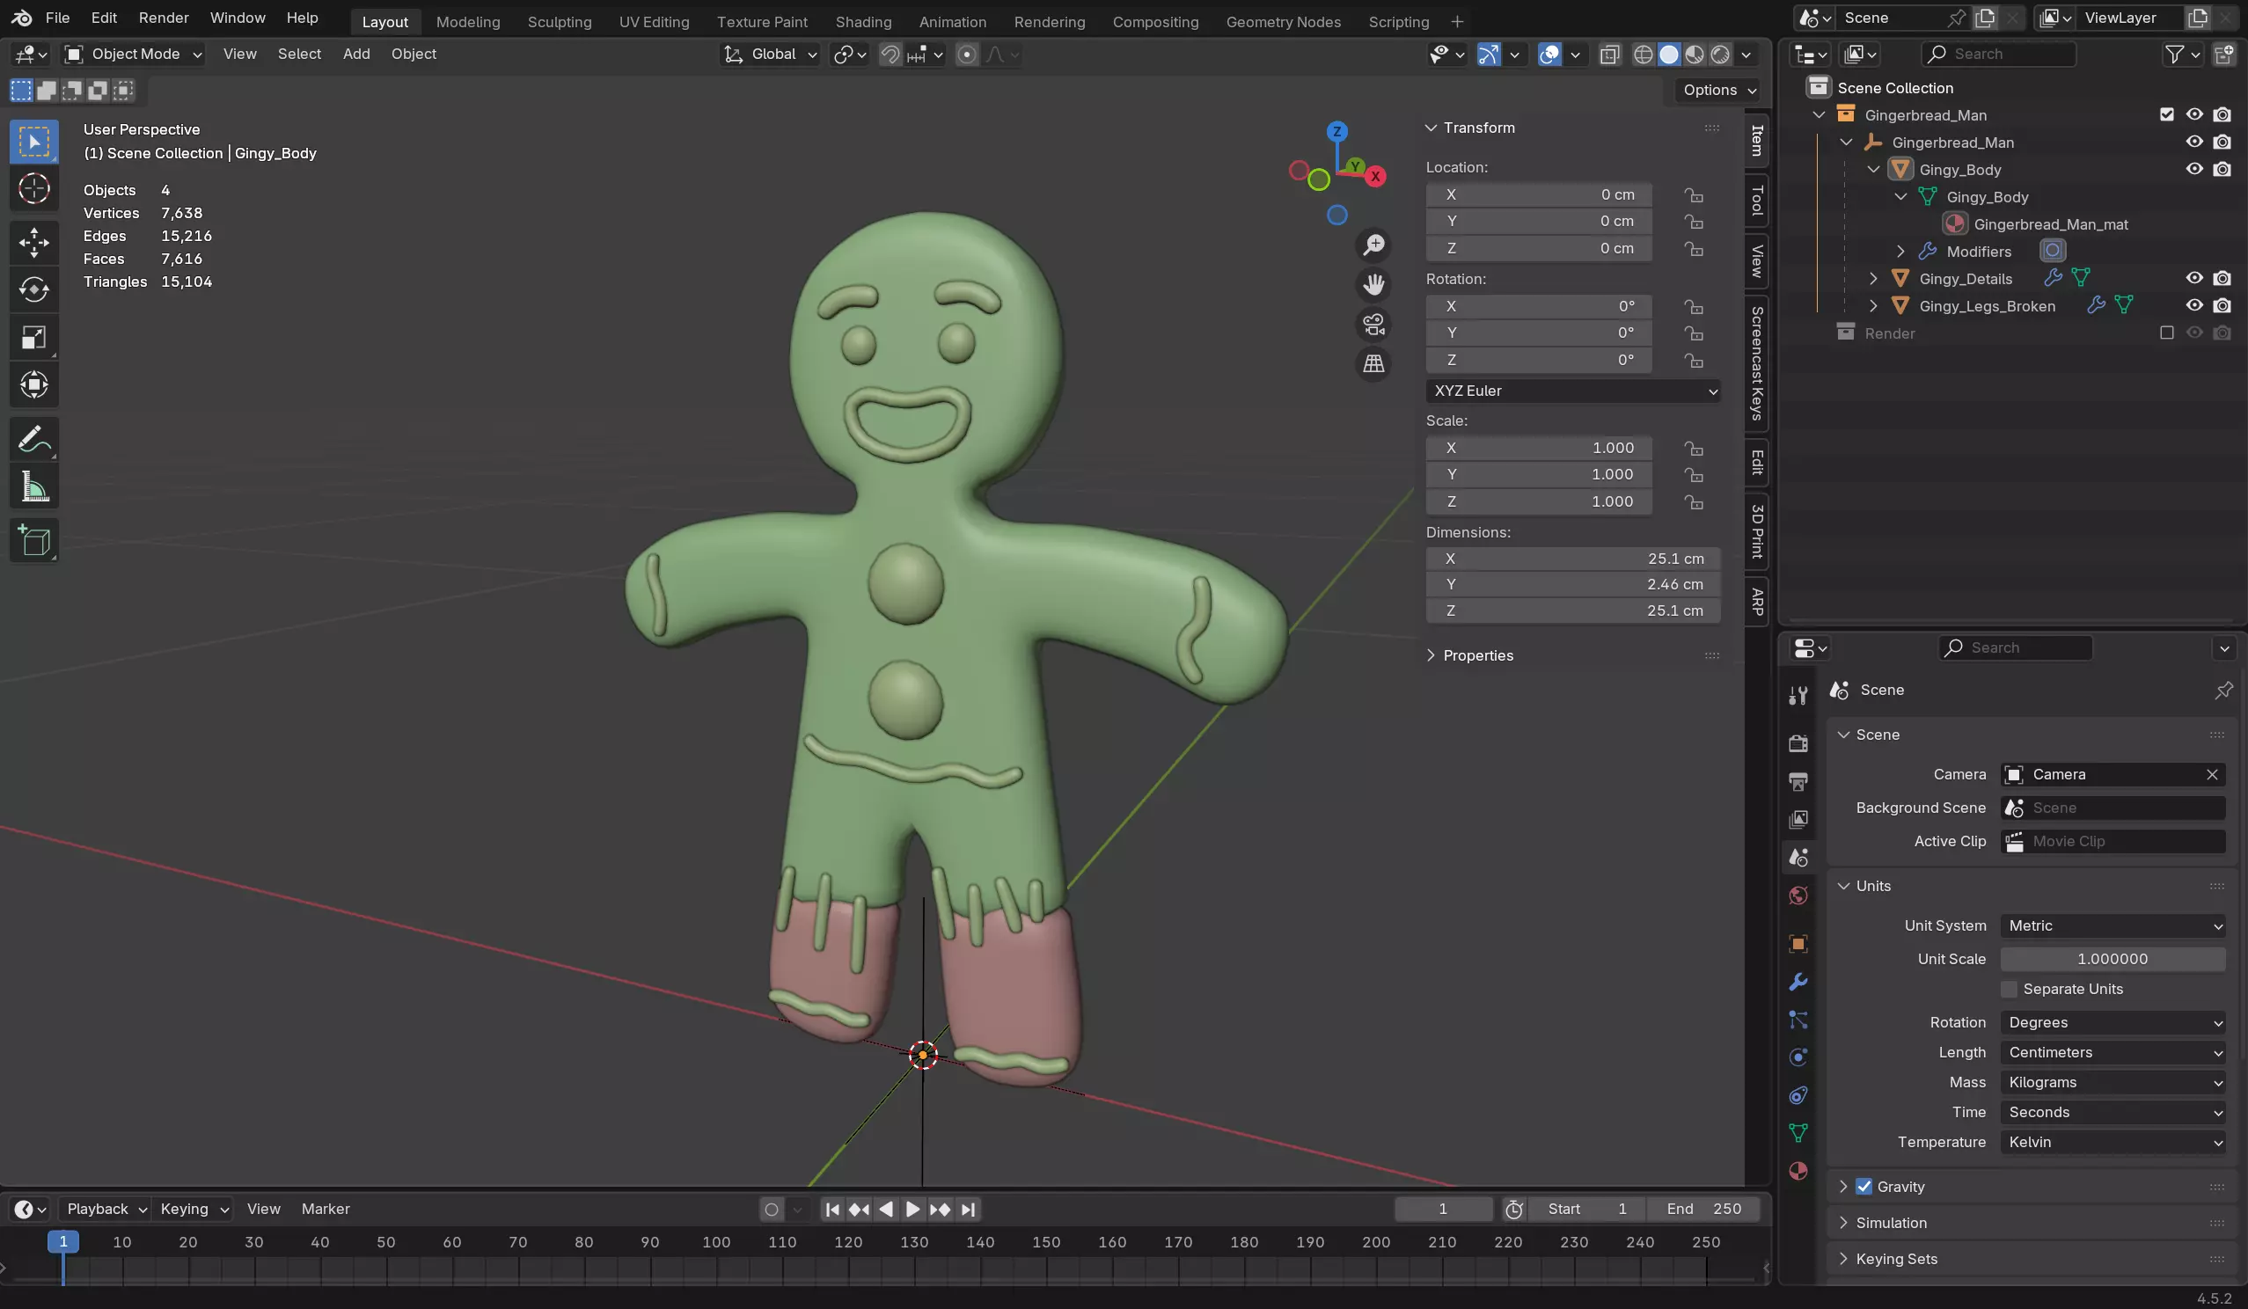Select the Rotate tool
The image size is (2248, 1309).
point(34,289)
